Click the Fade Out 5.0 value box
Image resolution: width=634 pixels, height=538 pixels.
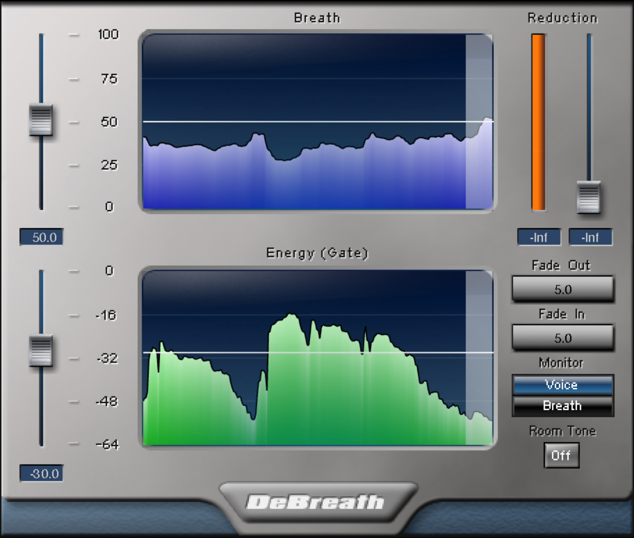click(x=563, y=289)
